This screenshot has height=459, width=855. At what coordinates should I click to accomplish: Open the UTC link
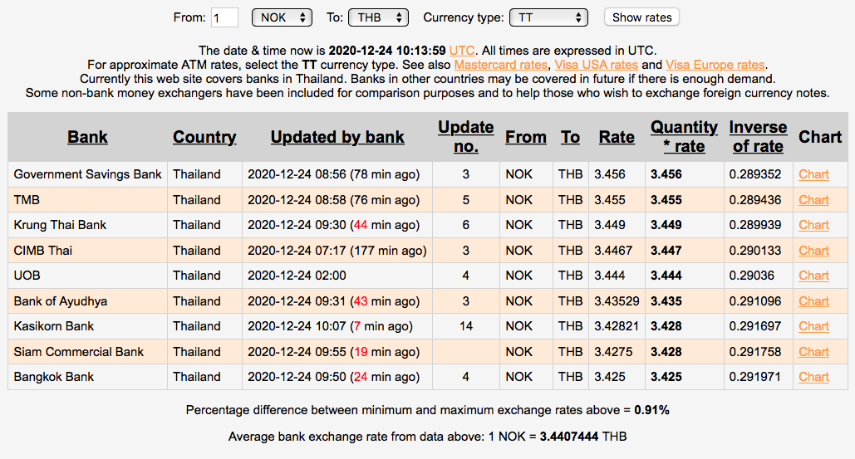tap(462, 51)
